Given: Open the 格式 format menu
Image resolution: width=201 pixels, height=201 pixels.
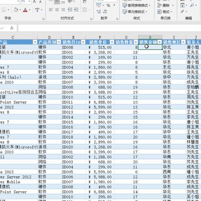Looking at the screenshot, I should [165, 12].
